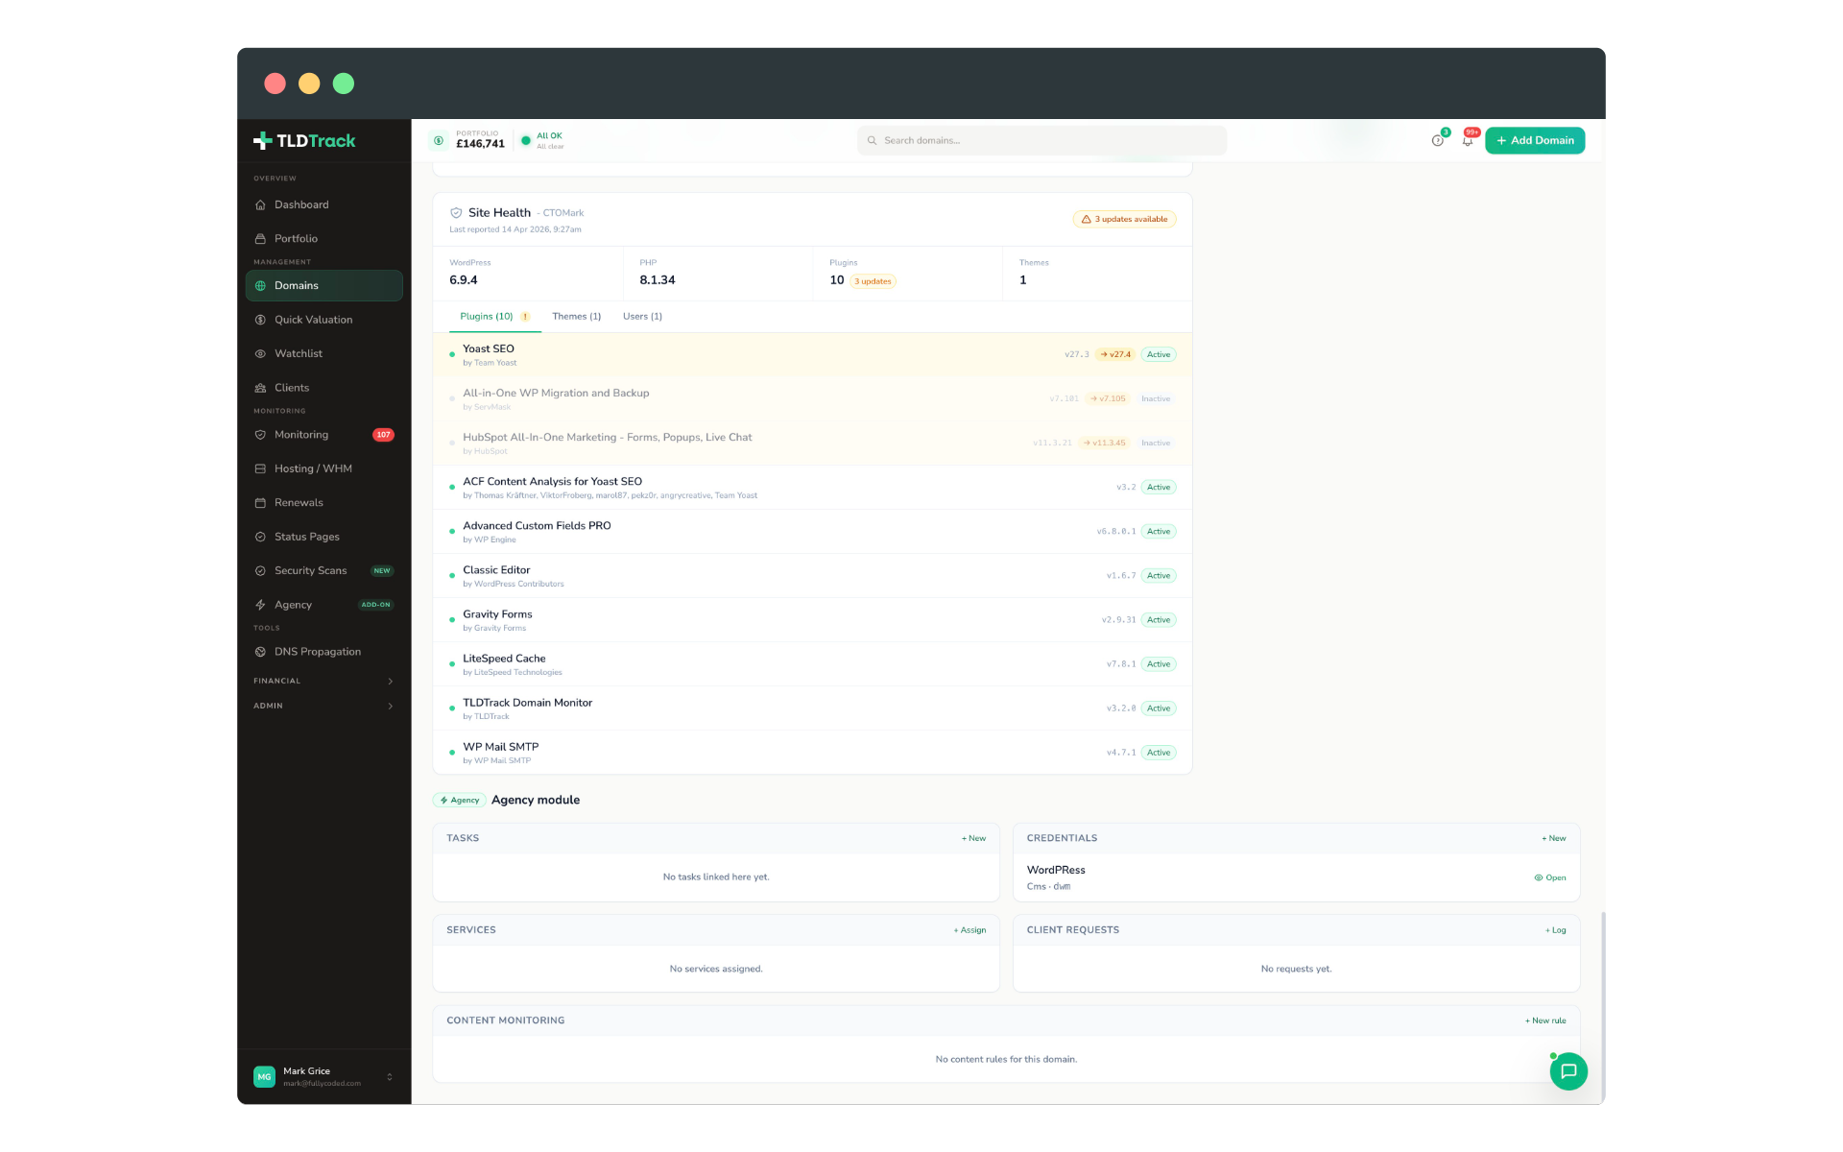Open the Agency lightning bolt sidebar icon
This screenshot has height=1152, width=1843.
(260, 605)
